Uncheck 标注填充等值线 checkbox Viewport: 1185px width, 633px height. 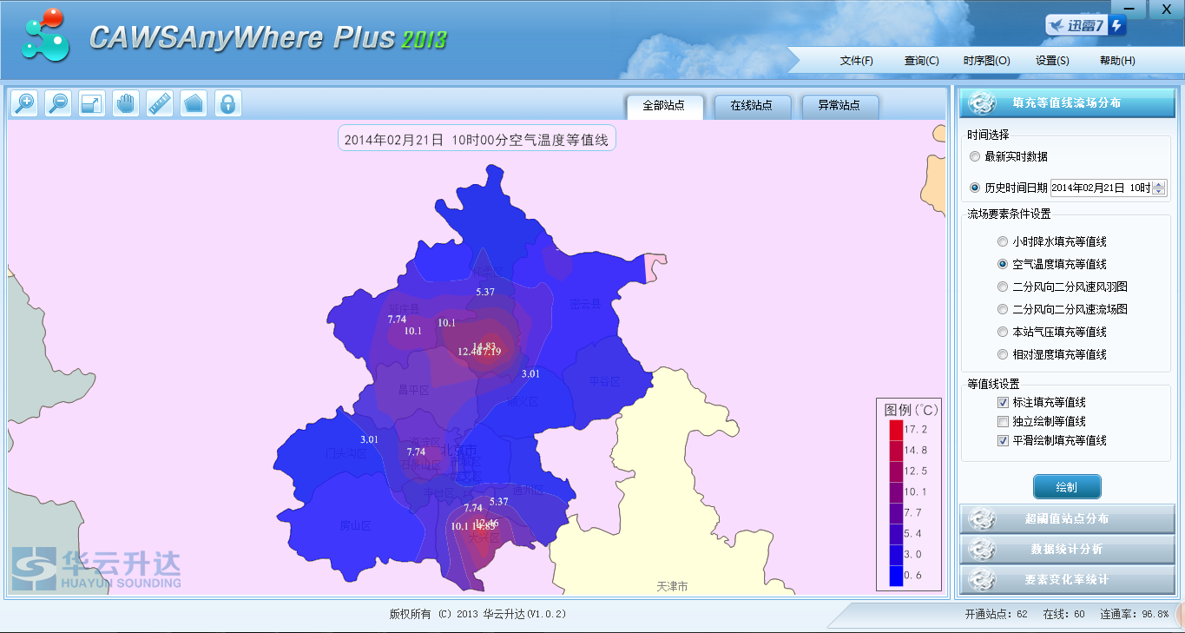1003,402
